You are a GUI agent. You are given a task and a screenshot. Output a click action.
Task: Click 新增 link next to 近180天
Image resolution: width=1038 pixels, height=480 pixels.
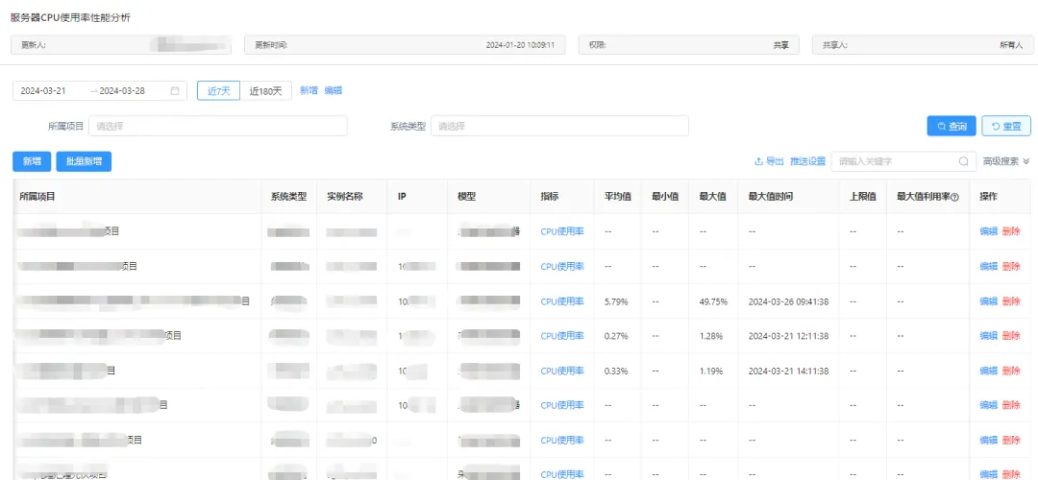coord(309,91)
